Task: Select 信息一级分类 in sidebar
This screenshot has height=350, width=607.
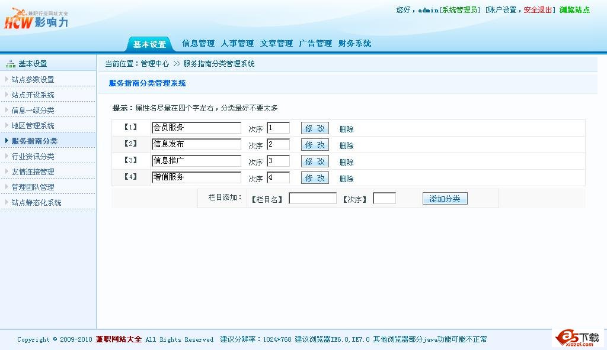Action: 33,111
